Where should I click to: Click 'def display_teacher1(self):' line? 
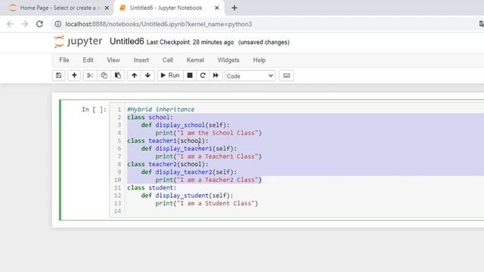point(189,149)
